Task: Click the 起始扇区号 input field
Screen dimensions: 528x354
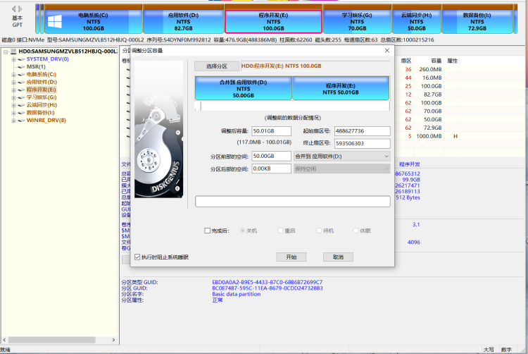Action: tap(363, 131)
